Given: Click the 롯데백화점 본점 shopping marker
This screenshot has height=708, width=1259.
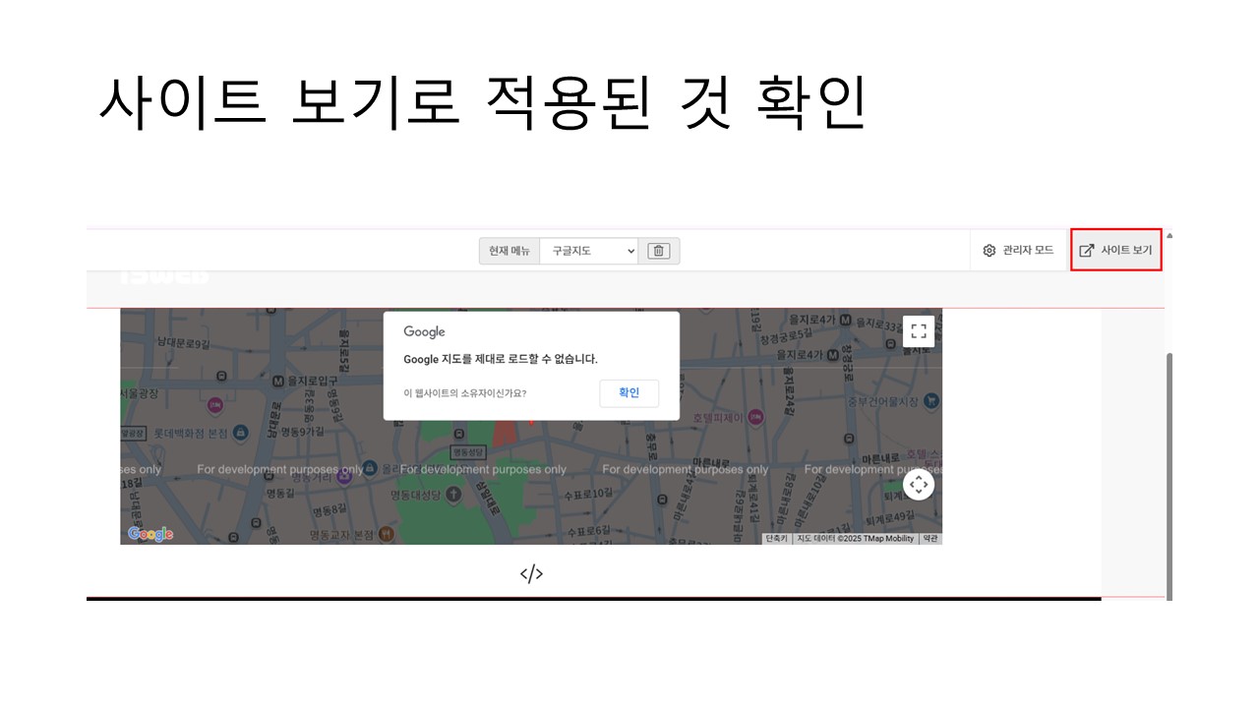Looking at the screenshot, I should (240, 433).
